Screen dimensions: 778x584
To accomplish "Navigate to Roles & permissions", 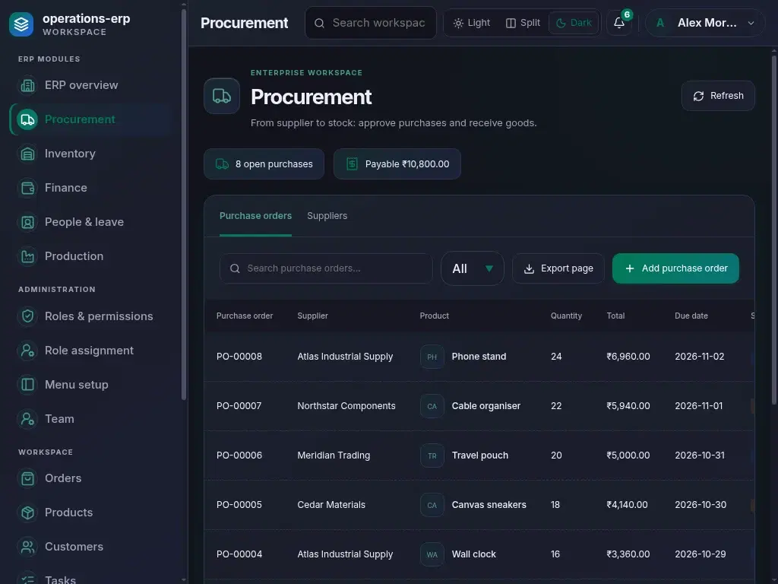I will (92, 316).
